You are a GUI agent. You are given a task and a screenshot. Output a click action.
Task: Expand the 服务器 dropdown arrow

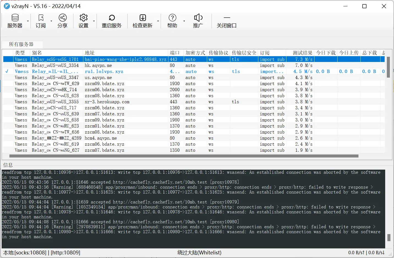[x=28, y=21]
